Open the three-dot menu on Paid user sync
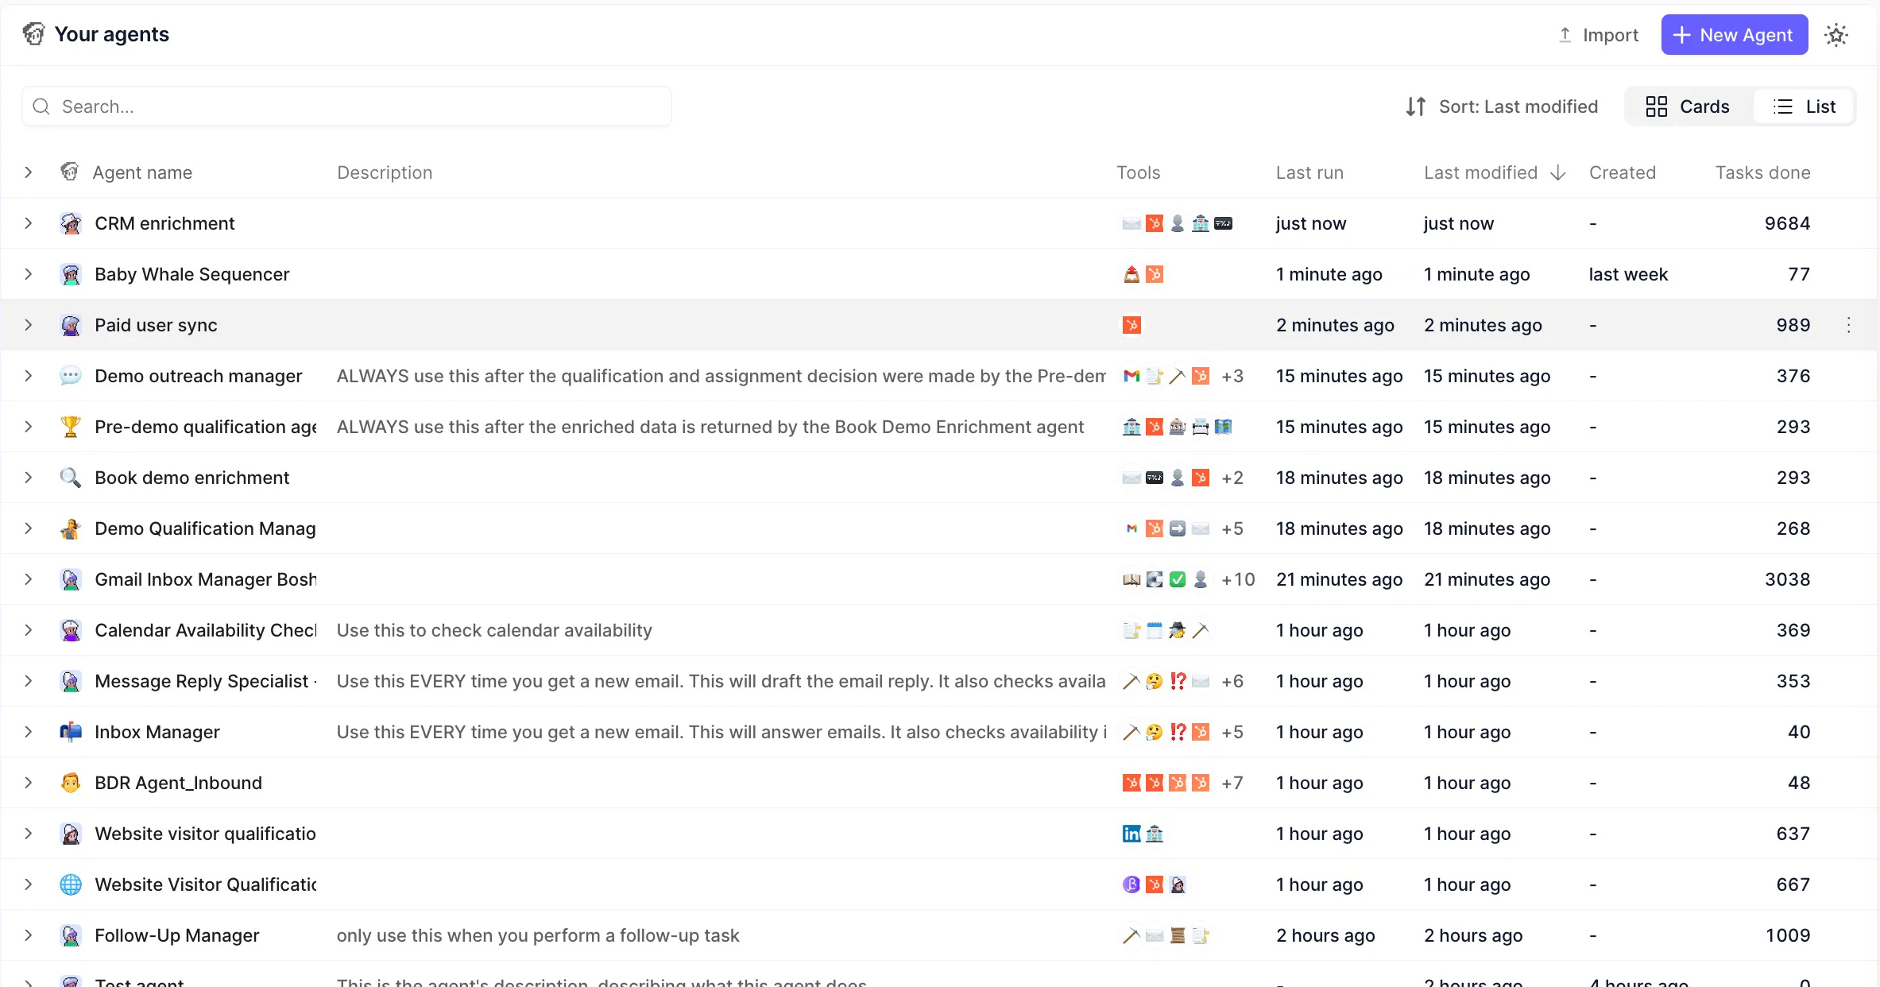 (1848, 325)
